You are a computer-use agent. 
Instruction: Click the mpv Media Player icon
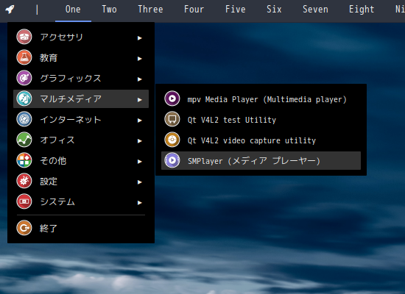[172, 98]
